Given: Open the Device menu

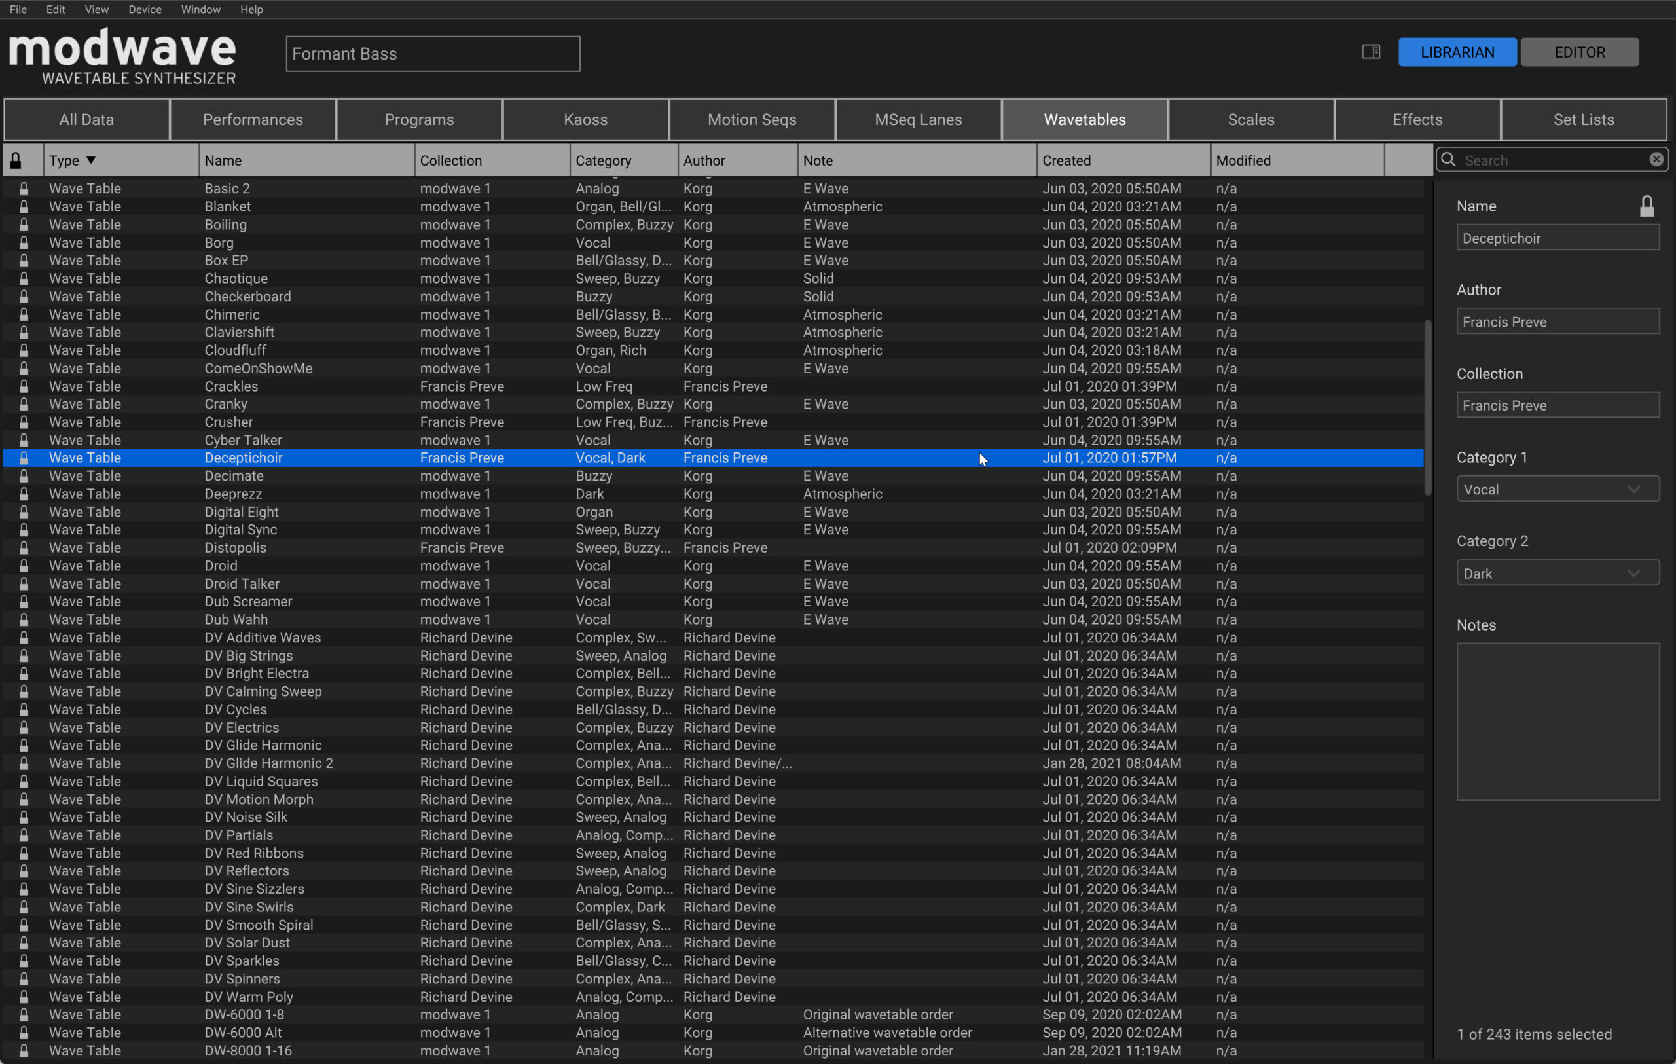Looking at the screenshot, I should coord(145,9).
